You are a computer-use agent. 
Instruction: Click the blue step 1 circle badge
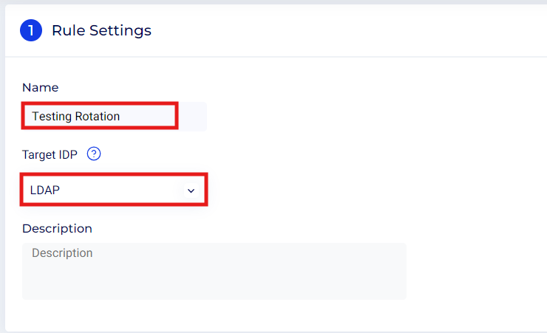31,30
